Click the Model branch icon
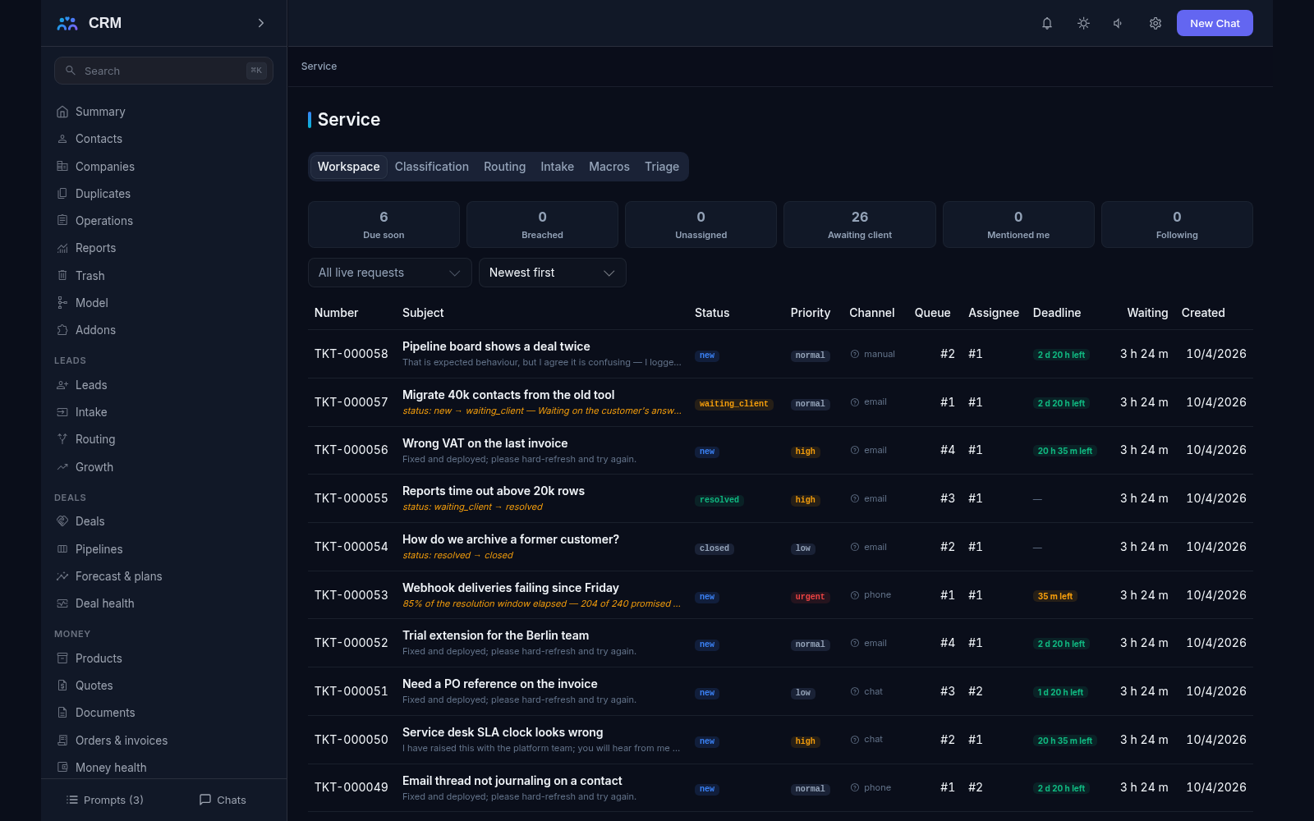Image resolution: width=1314 pixels, height=821 pixels. [62, 303]
